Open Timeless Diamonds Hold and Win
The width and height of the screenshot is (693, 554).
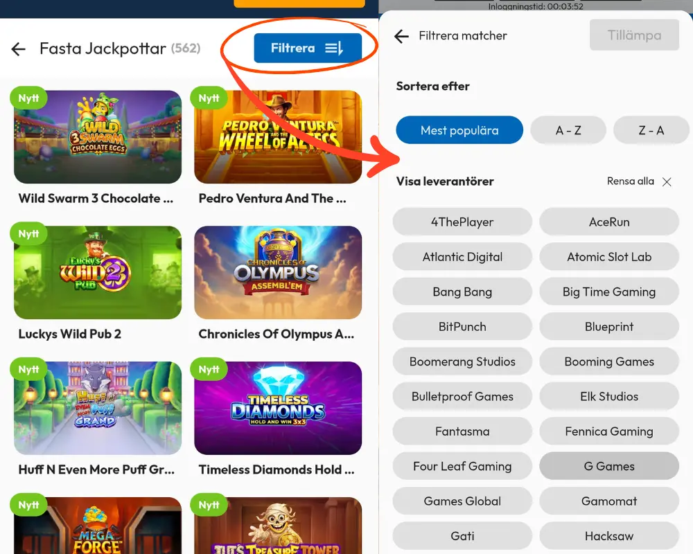pyautogui.click(x=278, y=408)
